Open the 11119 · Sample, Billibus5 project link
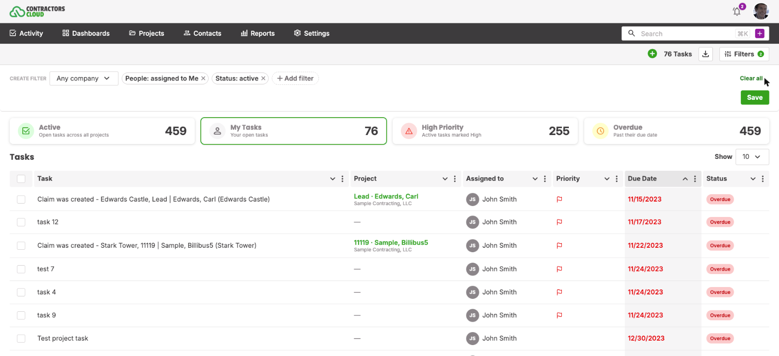 pos(391,242)
